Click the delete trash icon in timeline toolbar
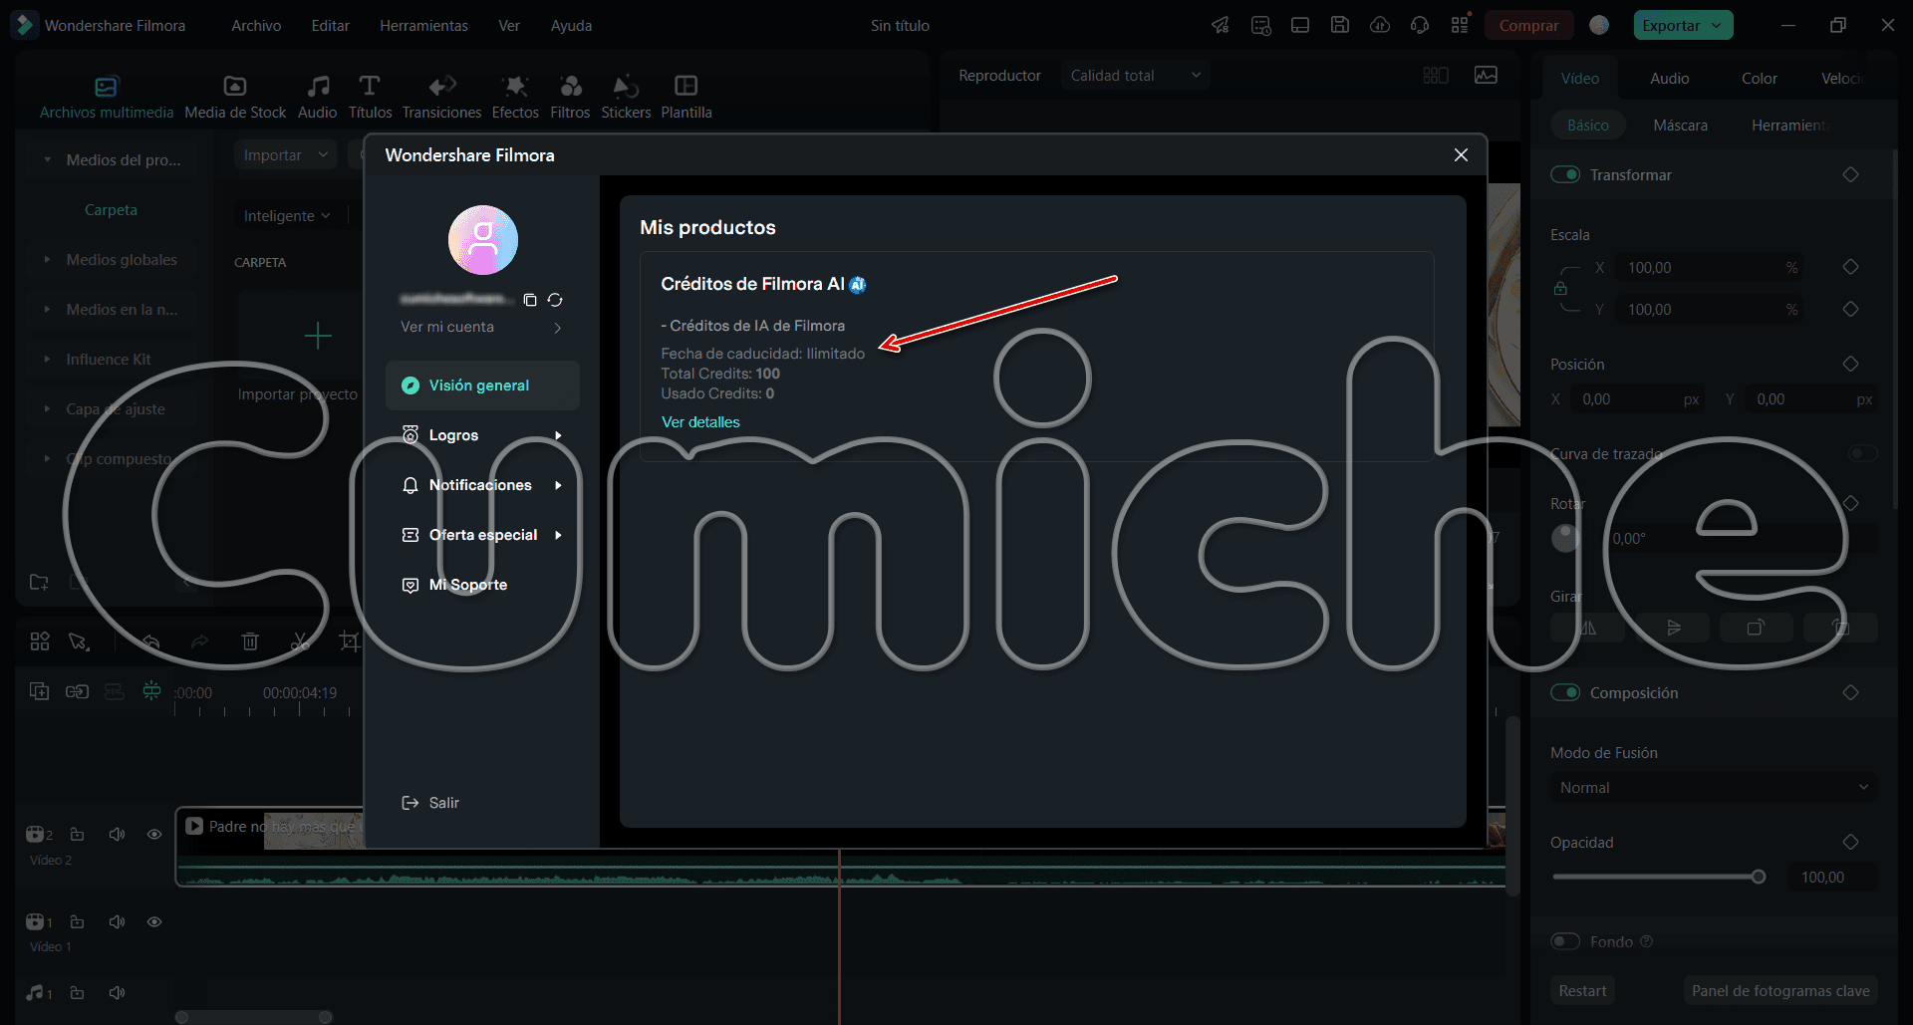The height and width of the screenshot is (1025, 1913). coord(250,641)
